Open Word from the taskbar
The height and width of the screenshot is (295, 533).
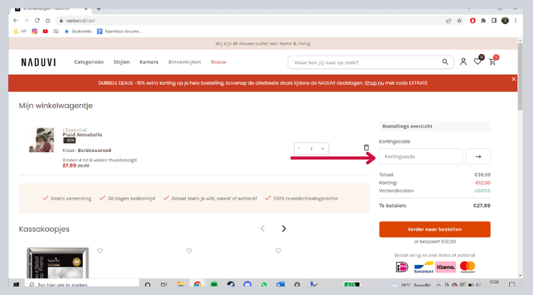click(281, 284)
